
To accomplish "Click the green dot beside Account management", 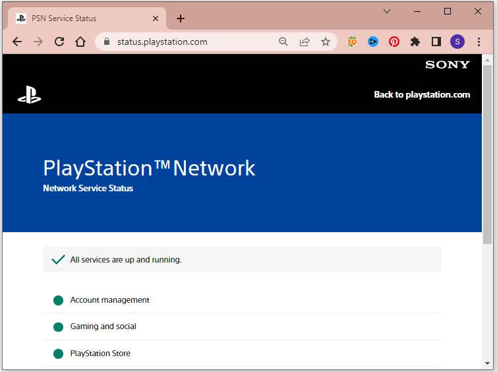I will [58, 300].
